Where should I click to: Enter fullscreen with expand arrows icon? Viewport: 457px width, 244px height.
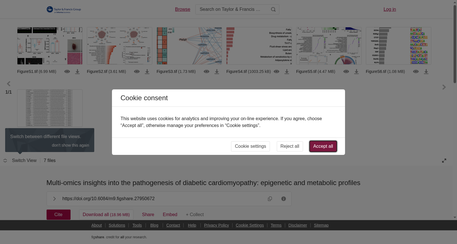click(x=444, y=161)
